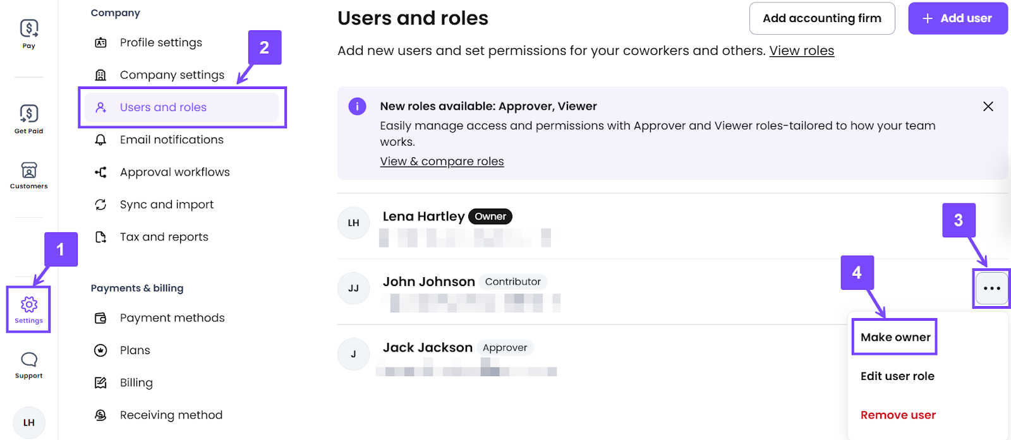Open Email notifications settings

(171, 140)
